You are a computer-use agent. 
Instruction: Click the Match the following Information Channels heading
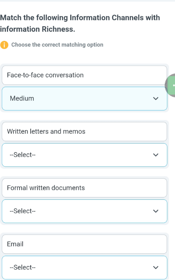click(80, 23)
